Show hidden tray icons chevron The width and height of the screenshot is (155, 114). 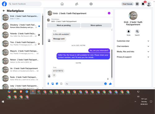coord(135,102)
